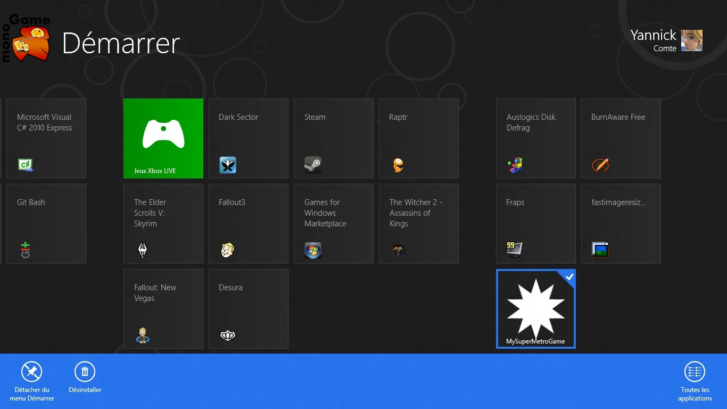Viewport: 727px width, 409px height.
Task: Click the Désinstaller trash icon
Action: point(85,372)
